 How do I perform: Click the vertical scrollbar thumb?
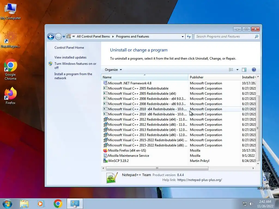pyautogui.click(x=258, y=128)
